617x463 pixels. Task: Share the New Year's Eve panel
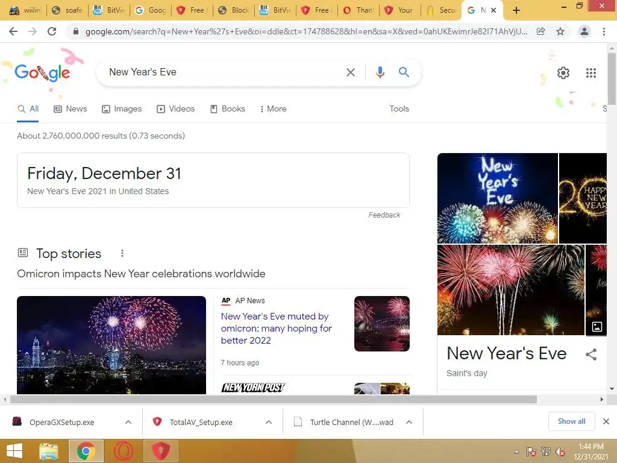[x=590, y=354]
